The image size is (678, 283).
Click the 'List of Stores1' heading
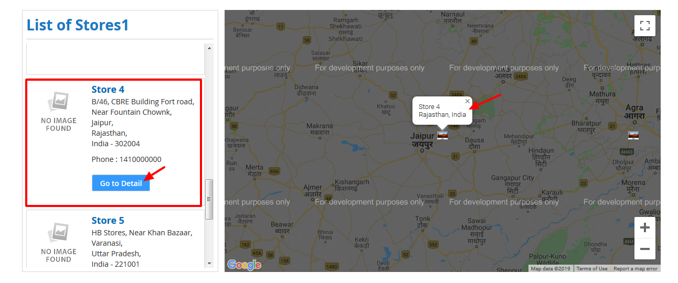coord(78,25)
